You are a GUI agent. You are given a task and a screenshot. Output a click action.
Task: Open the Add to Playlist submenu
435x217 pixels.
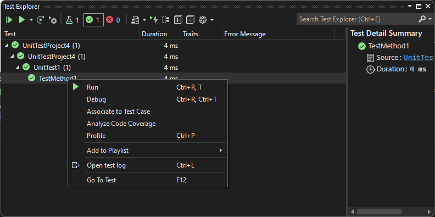pyautogui.click(x=148, y=151)
